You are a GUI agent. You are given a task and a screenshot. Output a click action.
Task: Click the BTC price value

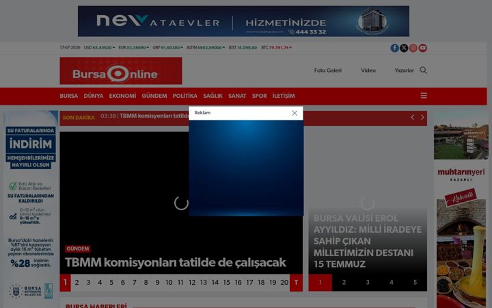point(280,48)
